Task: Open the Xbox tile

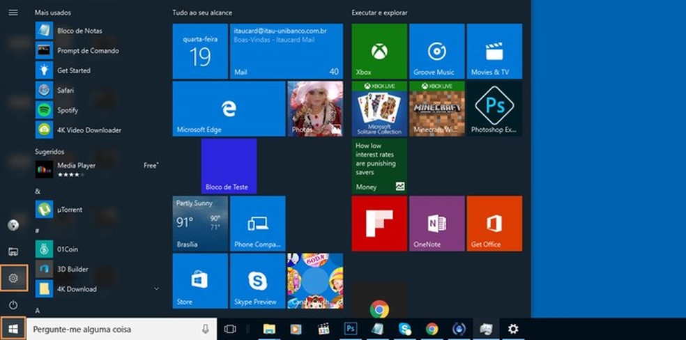Action: [x=379, y=51]
